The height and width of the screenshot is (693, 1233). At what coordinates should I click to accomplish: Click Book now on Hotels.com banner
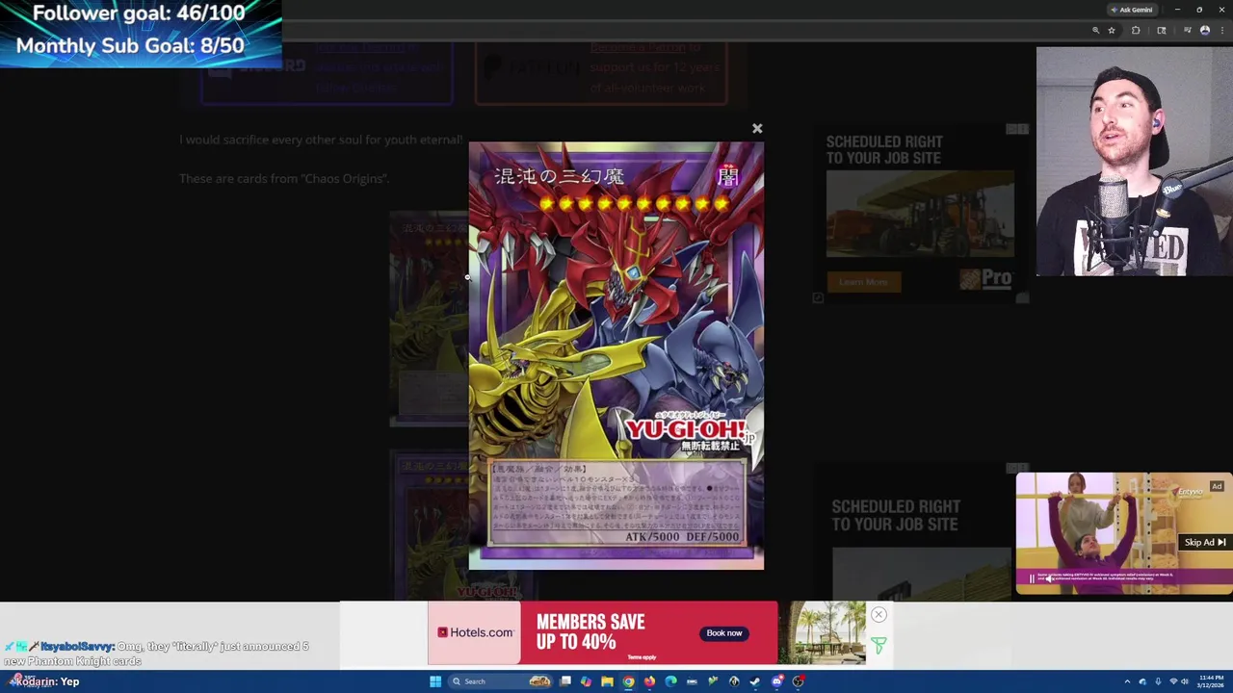click(x=724, y=632)
